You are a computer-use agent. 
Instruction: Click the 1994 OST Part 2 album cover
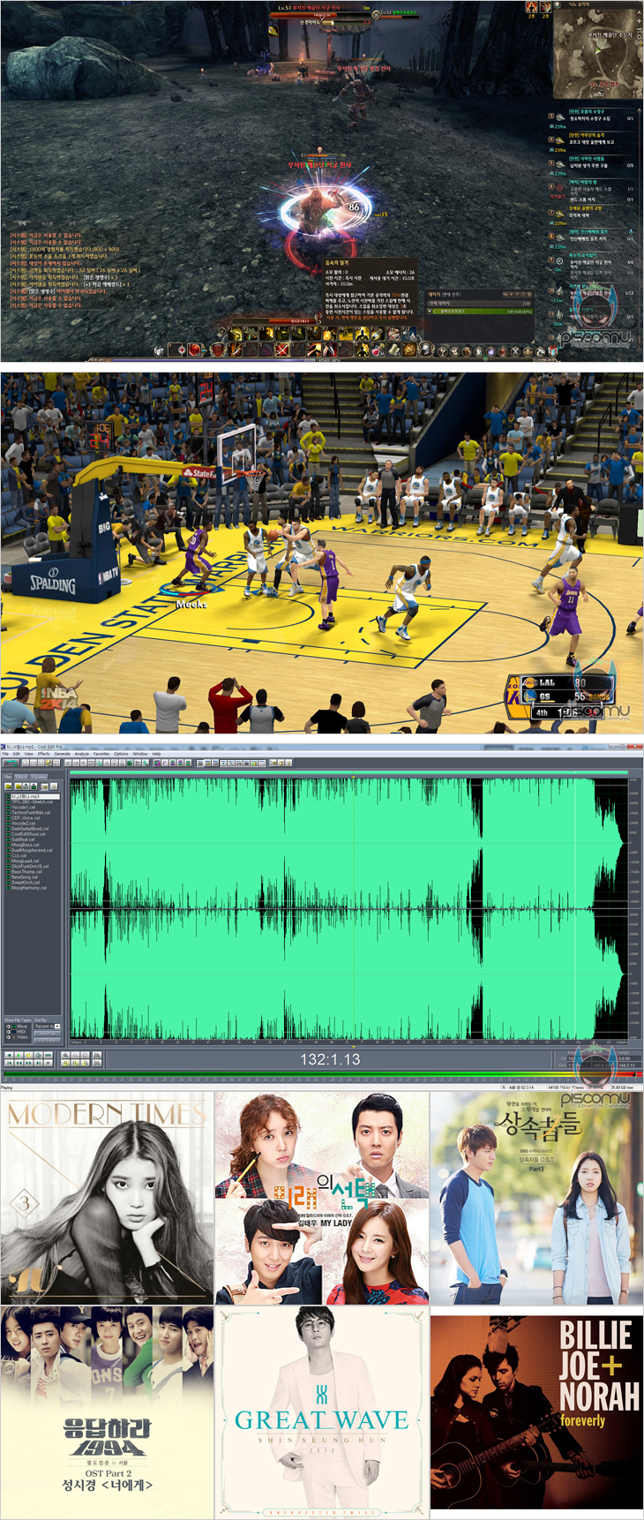107,1413
